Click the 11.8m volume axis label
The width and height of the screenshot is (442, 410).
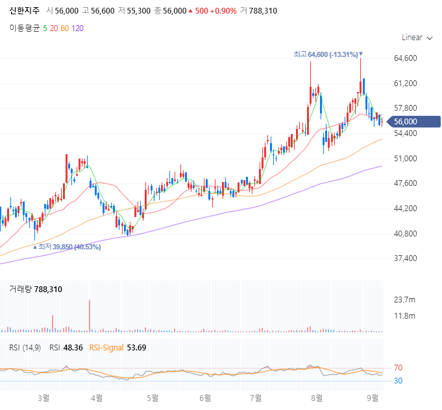click(404, 316)
